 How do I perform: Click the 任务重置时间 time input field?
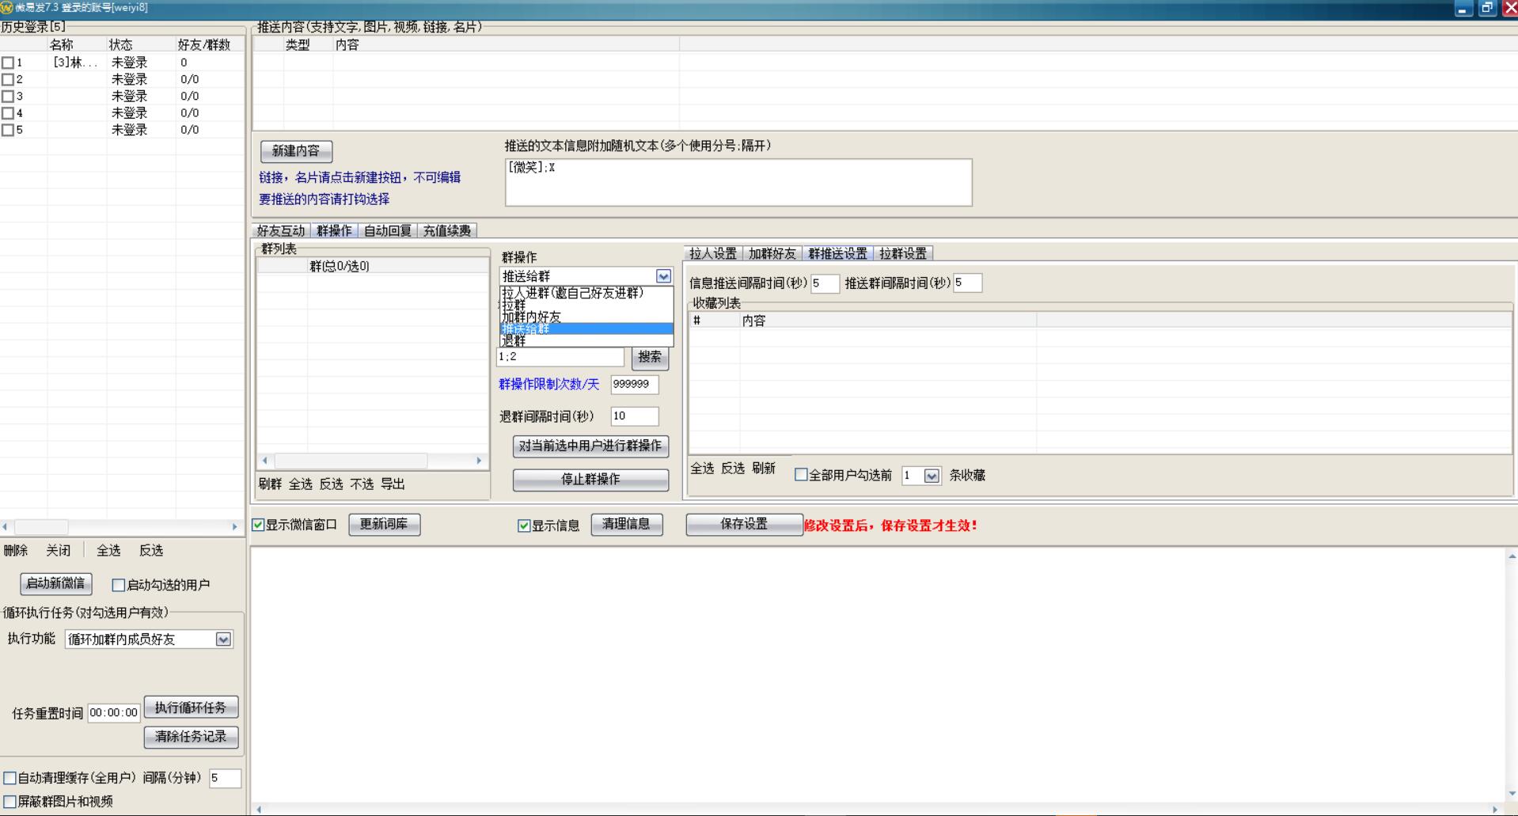click(x=114, y=712)
